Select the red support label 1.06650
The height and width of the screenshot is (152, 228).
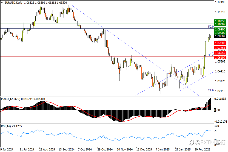point(220,53)
